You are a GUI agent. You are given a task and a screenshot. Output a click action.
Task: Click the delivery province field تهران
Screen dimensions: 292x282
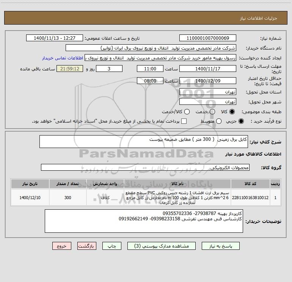click(x=208, y=92)
